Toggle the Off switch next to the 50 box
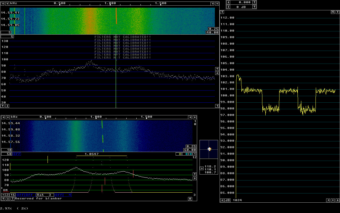Image resolution: width=340 pixels, height=213 pixels. point(17,154)
